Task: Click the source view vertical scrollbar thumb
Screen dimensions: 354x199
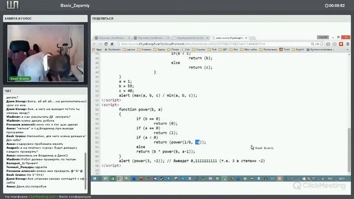Action: point(349,150)
